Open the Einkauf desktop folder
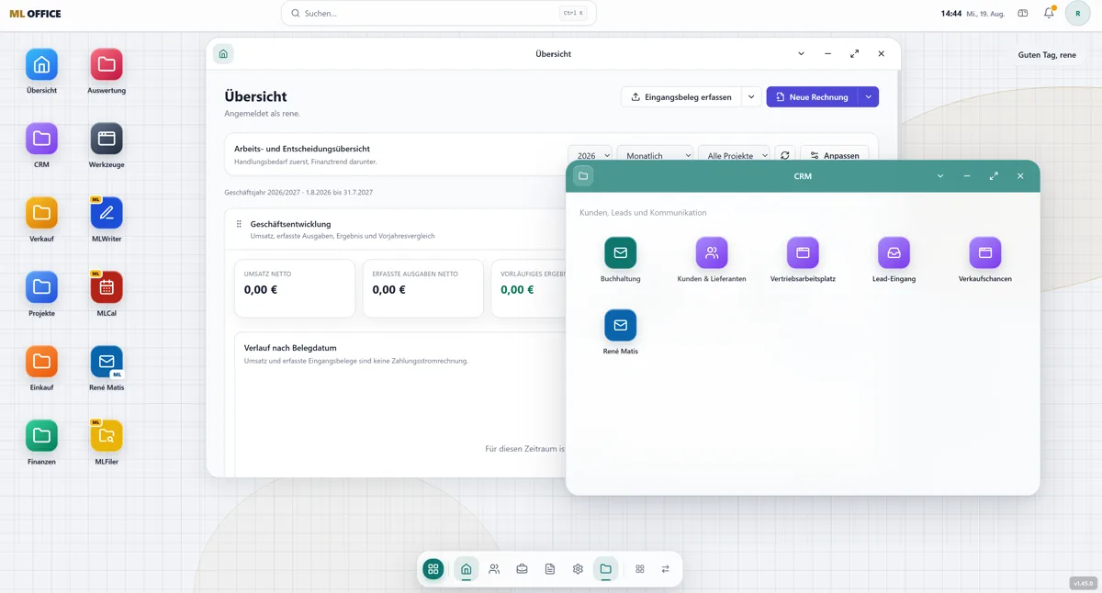Image resolution: width=1102 pixels, height=593 pixels. [41, 362]
